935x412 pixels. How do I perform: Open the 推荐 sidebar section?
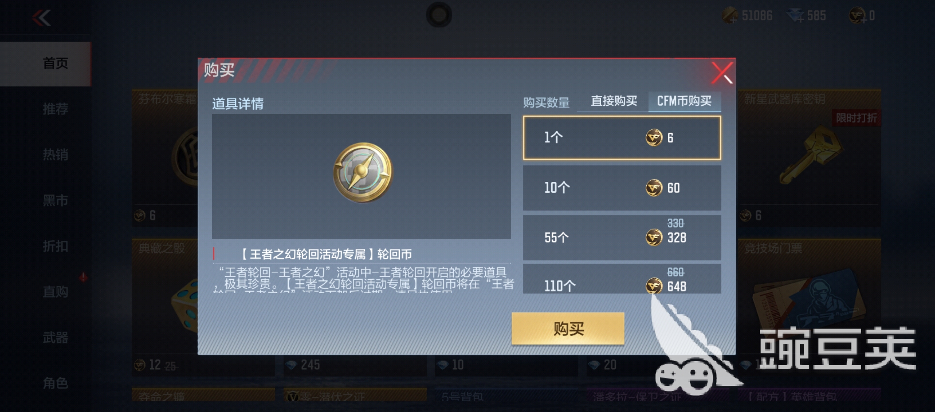click(55, 109)
